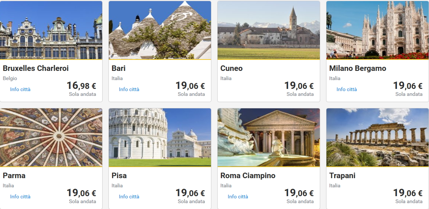The image size is (429, 209).
Task: Open Info città for Bruxelles Charleroi
Action: click(x=20, y=89)
